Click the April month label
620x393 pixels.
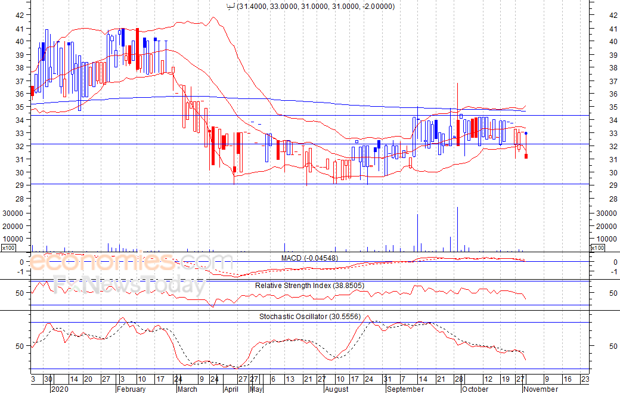[x=231, y=389]
